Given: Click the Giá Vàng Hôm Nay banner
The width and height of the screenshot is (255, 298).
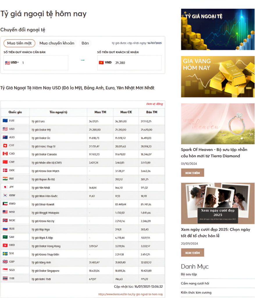Looking at the screenshot, I should click(217, 76).
